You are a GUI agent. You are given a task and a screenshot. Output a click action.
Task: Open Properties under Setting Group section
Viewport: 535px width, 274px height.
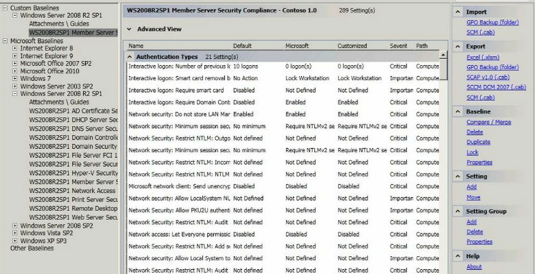pos(479,242)
